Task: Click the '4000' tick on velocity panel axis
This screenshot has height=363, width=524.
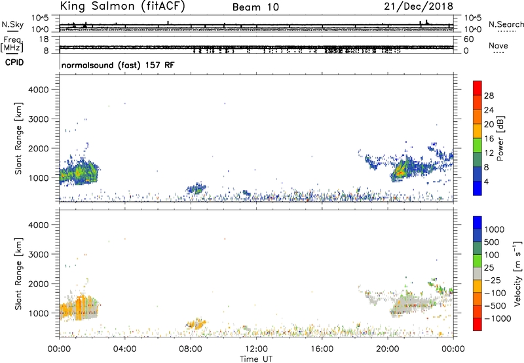Action: pos(39,225)
